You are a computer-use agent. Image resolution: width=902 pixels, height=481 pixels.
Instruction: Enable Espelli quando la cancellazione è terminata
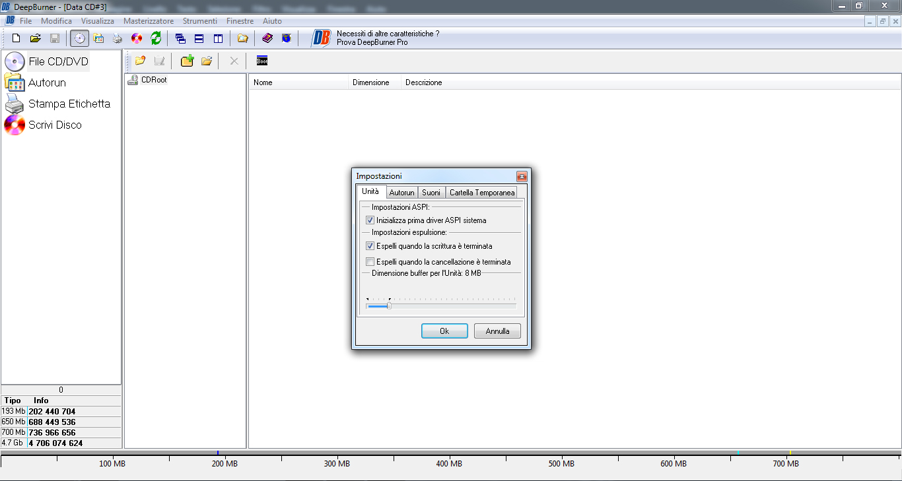tap(370, 262)
